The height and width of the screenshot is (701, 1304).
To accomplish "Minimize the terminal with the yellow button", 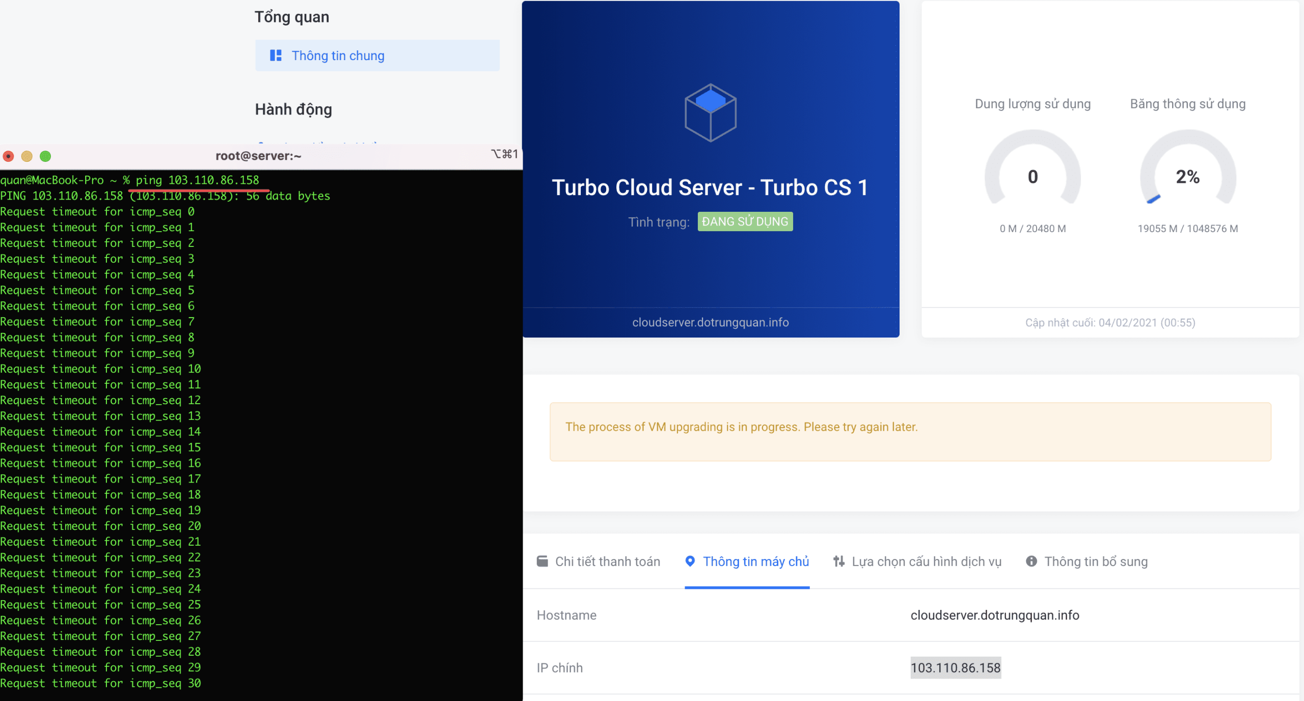I will 26,156.
